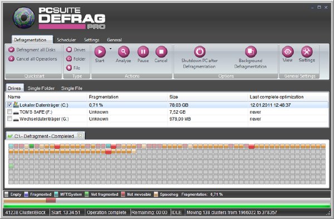Open the Scheduler tab
The image size is (334, 219).
click(66, 40)
